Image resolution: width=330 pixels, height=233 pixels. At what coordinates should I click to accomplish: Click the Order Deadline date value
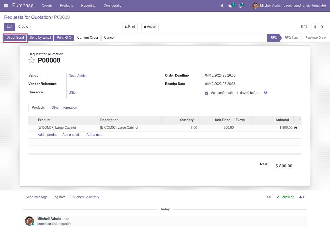click(x=220, y=76)
